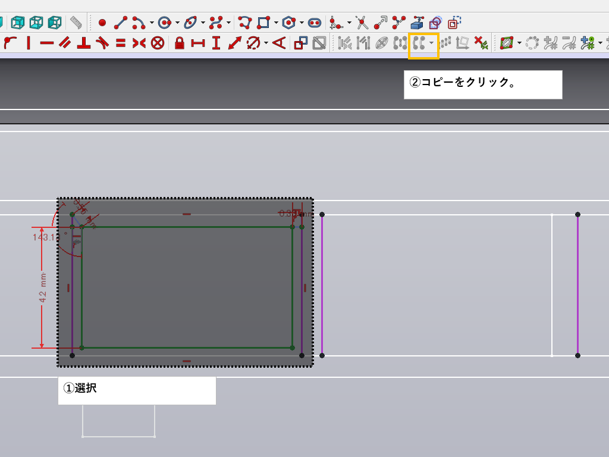The image size is (609, 457).
Task: Click the Lock constraint icon
Action: click(179, 43)
